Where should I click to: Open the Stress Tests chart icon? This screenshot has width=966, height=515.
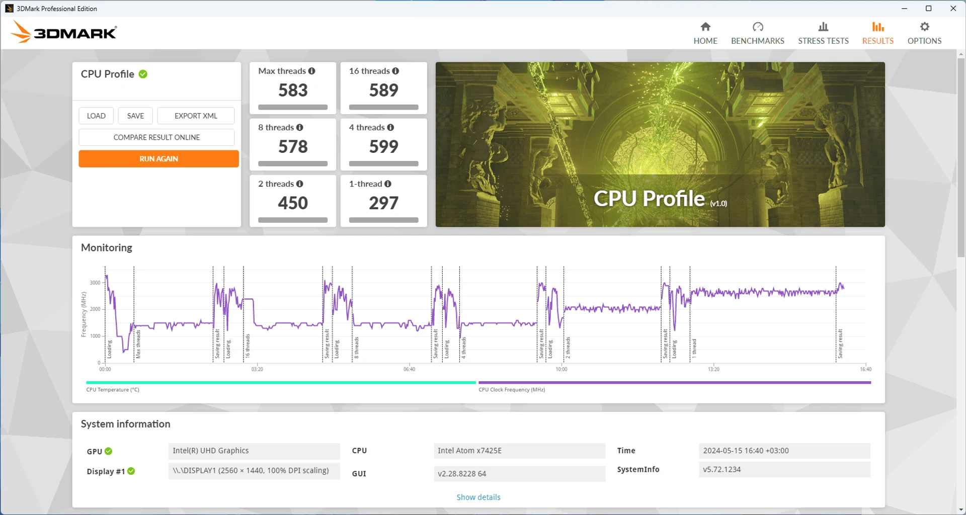823,27
